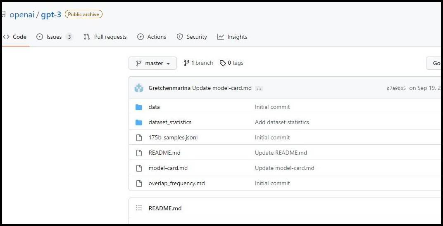Open Initial commit message for data

[272, 107]
